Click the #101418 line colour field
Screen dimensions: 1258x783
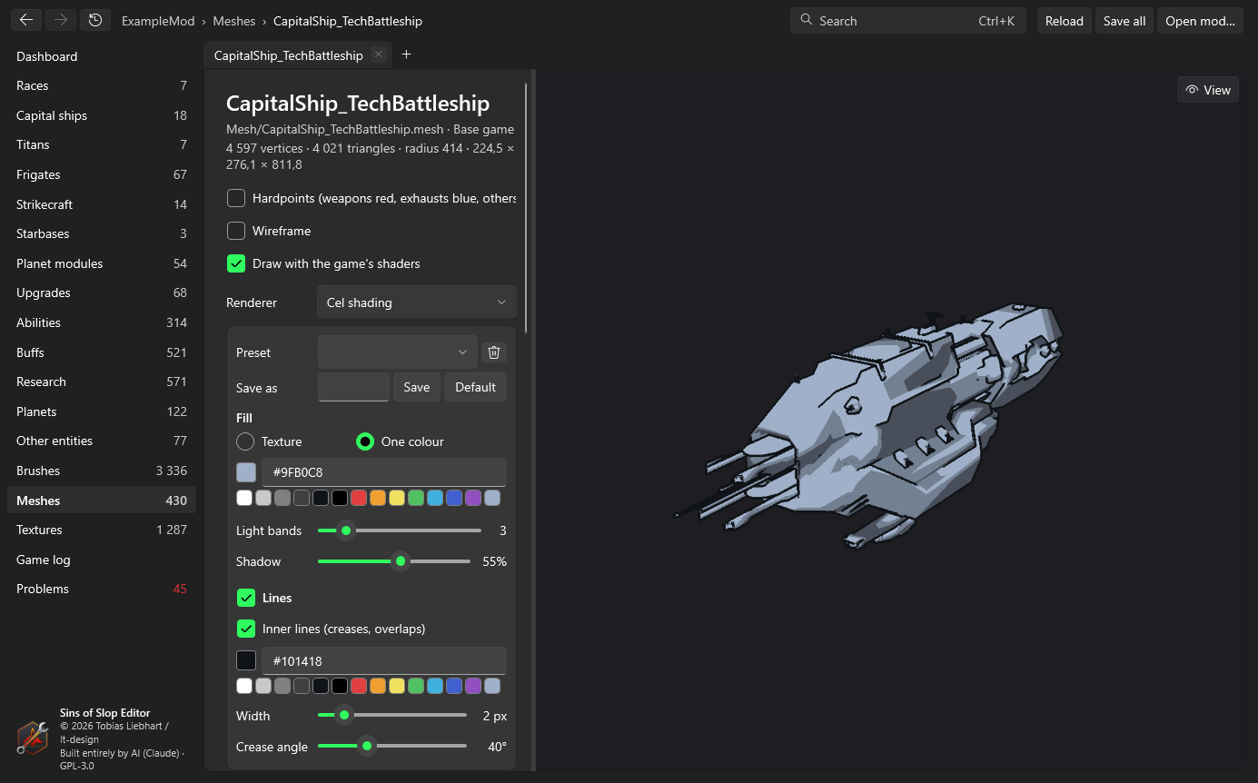(x=384, y=661)
